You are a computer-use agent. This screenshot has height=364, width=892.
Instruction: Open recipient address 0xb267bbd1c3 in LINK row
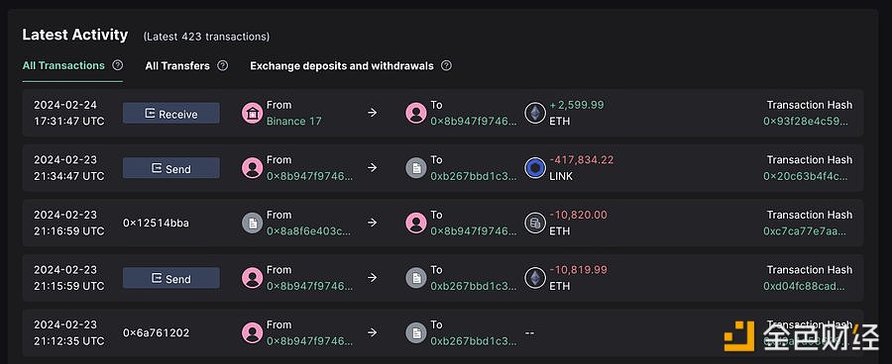pos(474,176)
